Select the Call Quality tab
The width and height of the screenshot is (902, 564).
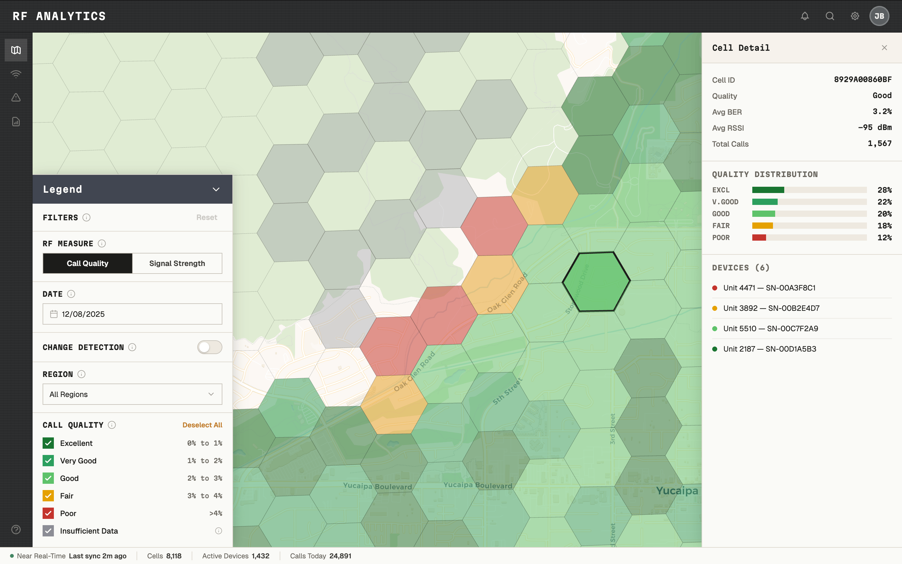click(88, 263)
